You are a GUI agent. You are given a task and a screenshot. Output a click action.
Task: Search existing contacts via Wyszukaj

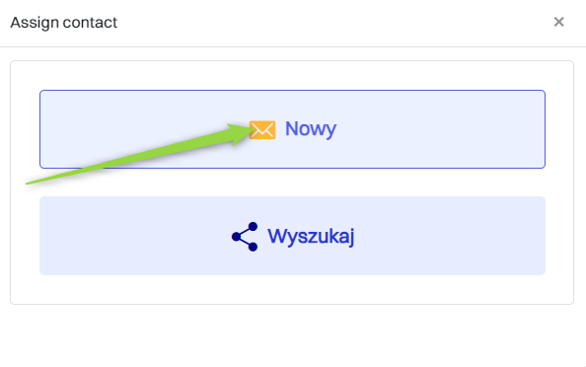[292, 236]
